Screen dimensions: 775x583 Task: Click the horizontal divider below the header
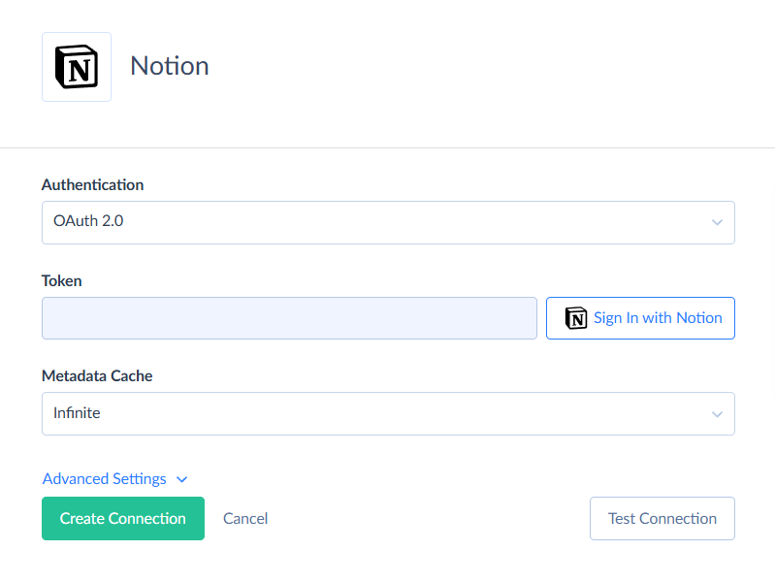[x=388, y=148]
